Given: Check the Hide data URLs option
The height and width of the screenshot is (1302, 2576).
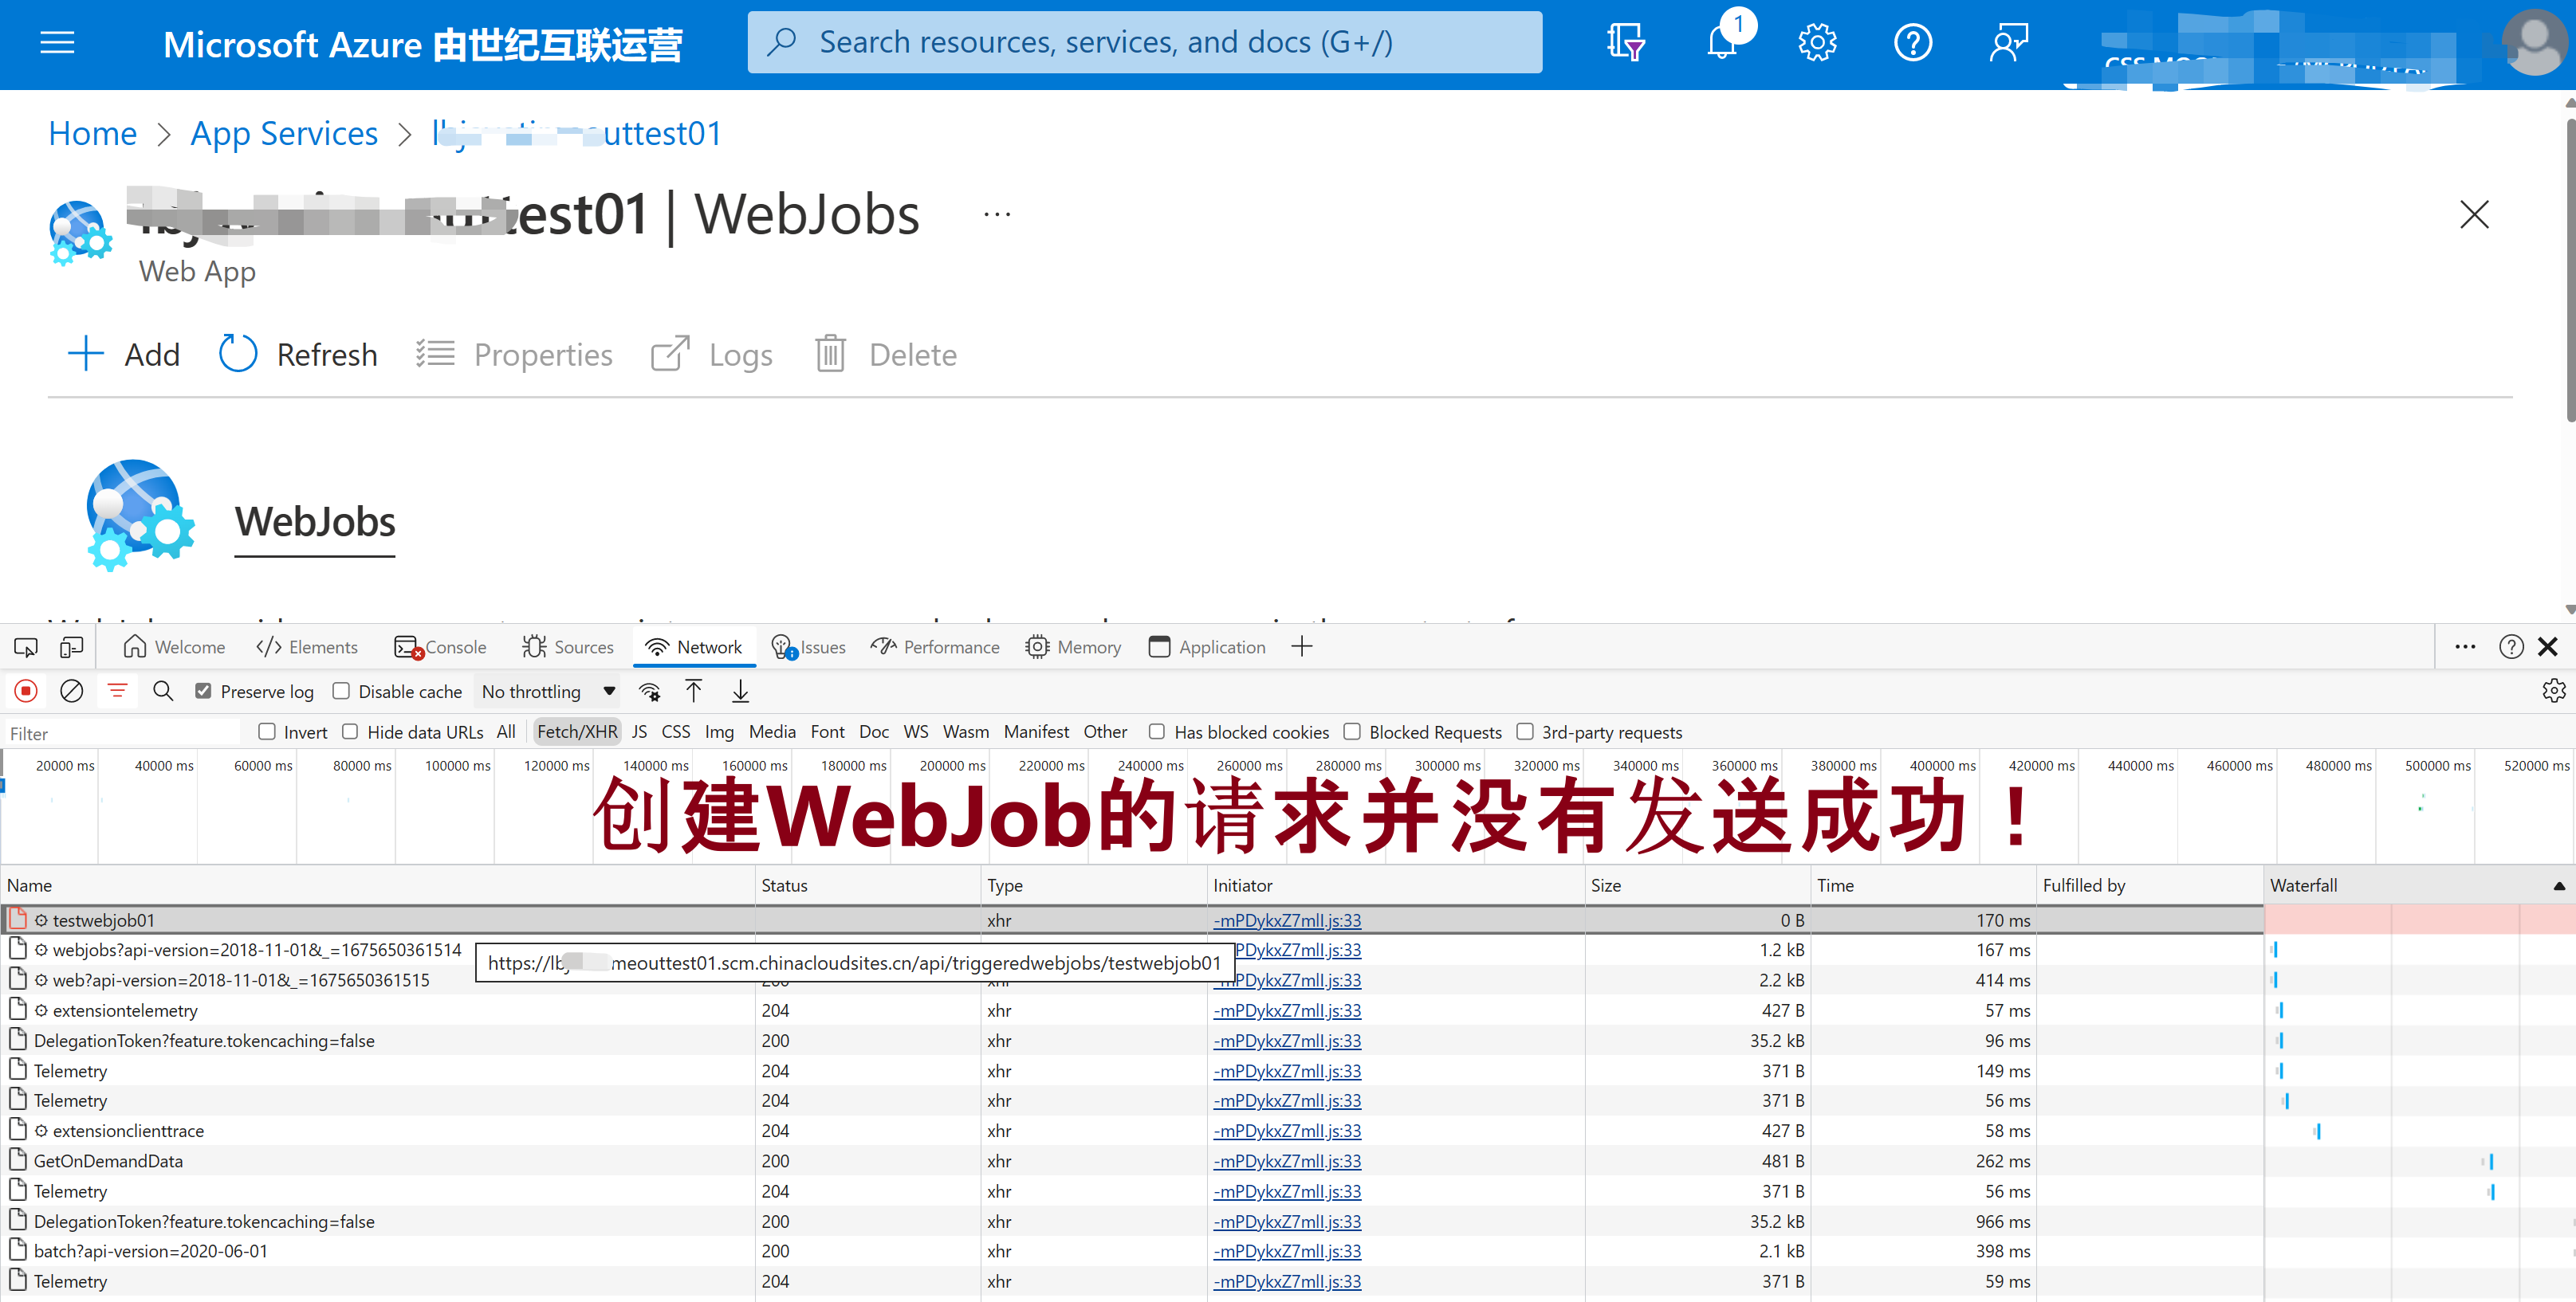Looking at the screenshot, I should (x=350, y=731).
